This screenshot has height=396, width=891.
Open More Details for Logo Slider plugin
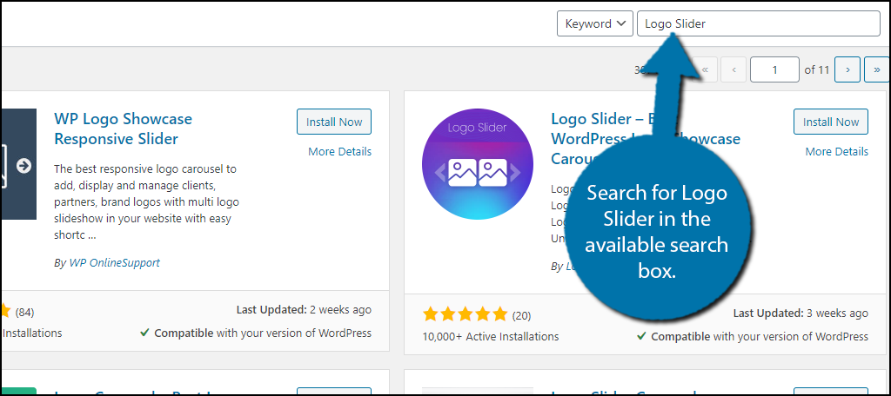[x=836, y=151]
